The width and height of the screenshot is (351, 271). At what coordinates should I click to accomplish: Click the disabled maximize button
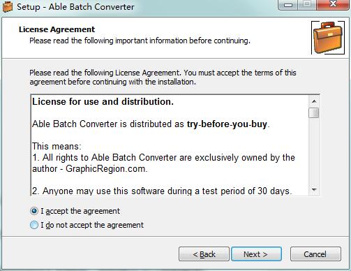307,5
